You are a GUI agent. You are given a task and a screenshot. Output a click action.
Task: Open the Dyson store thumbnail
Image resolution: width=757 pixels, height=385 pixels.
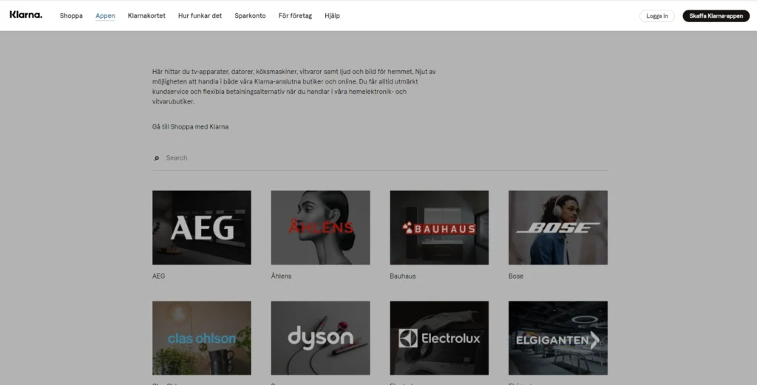[321, 338]
